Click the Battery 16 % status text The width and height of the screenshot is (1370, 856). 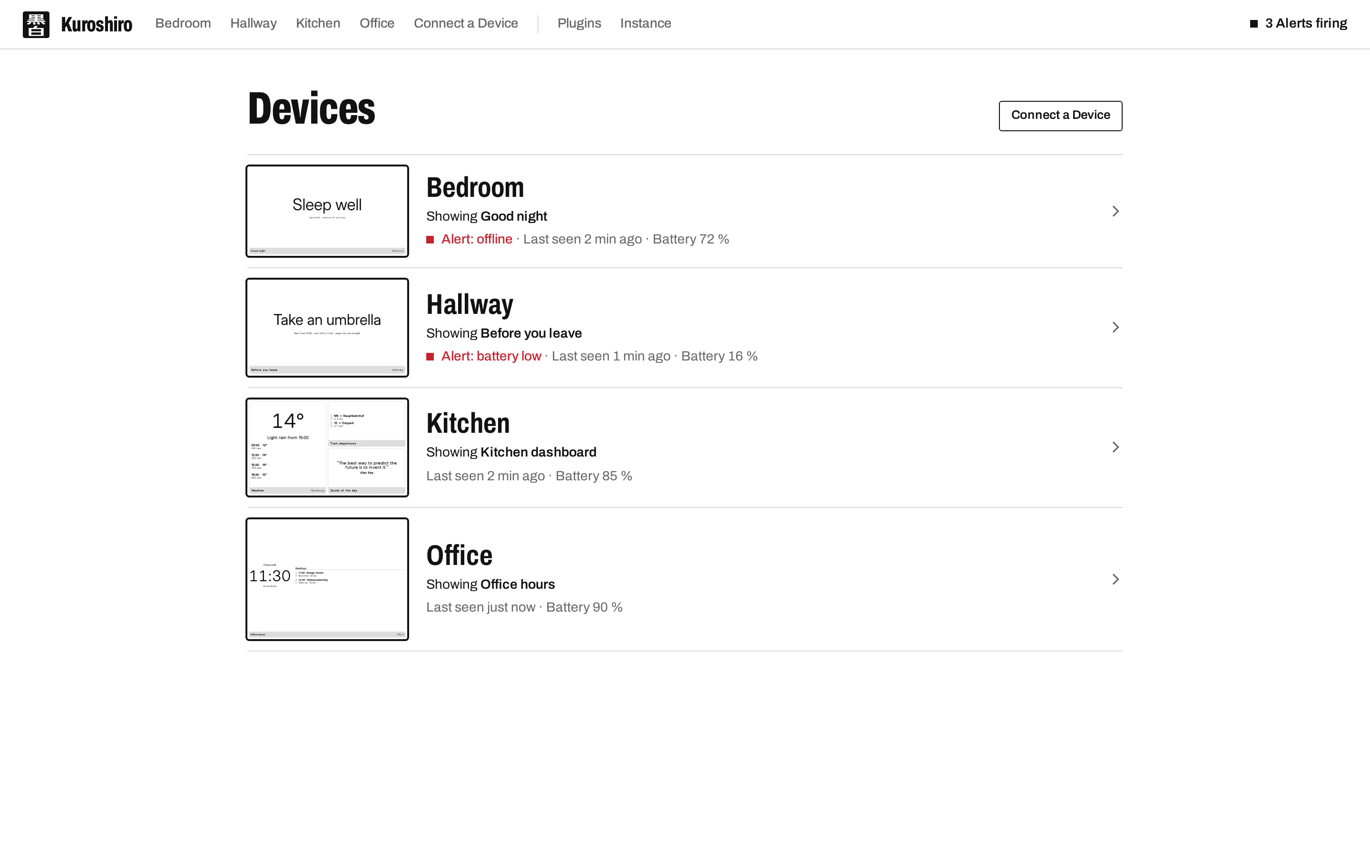pyautogui.click(x=719, y=356)
